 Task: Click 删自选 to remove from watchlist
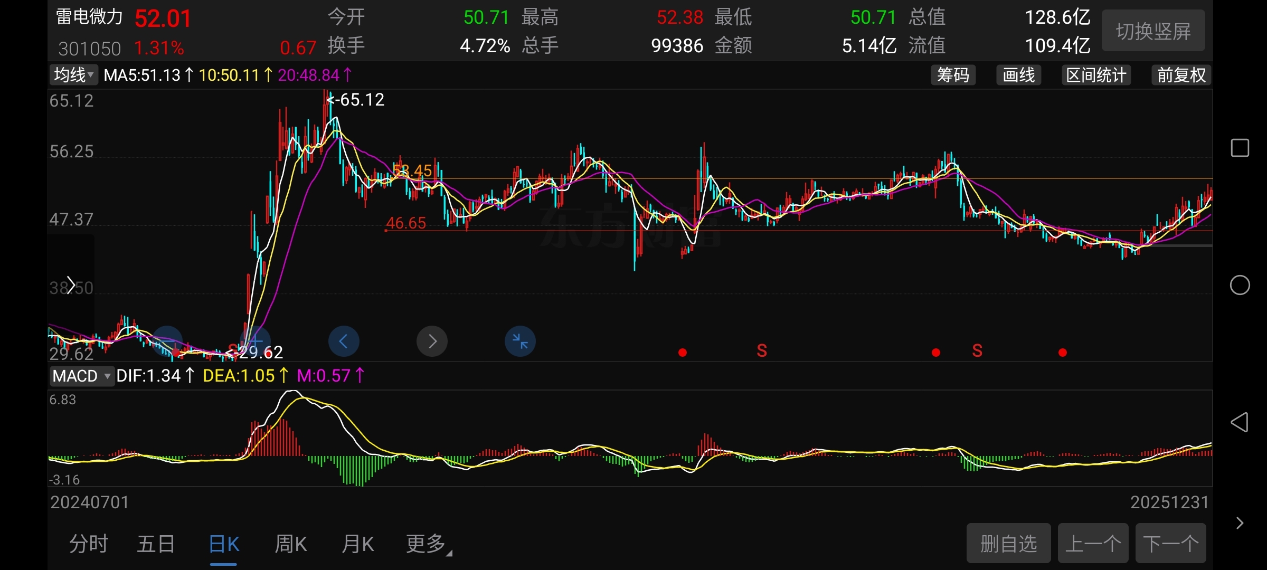1008,544
